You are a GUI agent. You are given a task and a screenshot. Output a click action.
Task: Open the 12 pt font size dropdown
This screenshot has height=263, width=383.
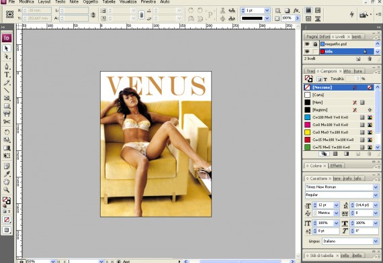(x=337, y=205)
